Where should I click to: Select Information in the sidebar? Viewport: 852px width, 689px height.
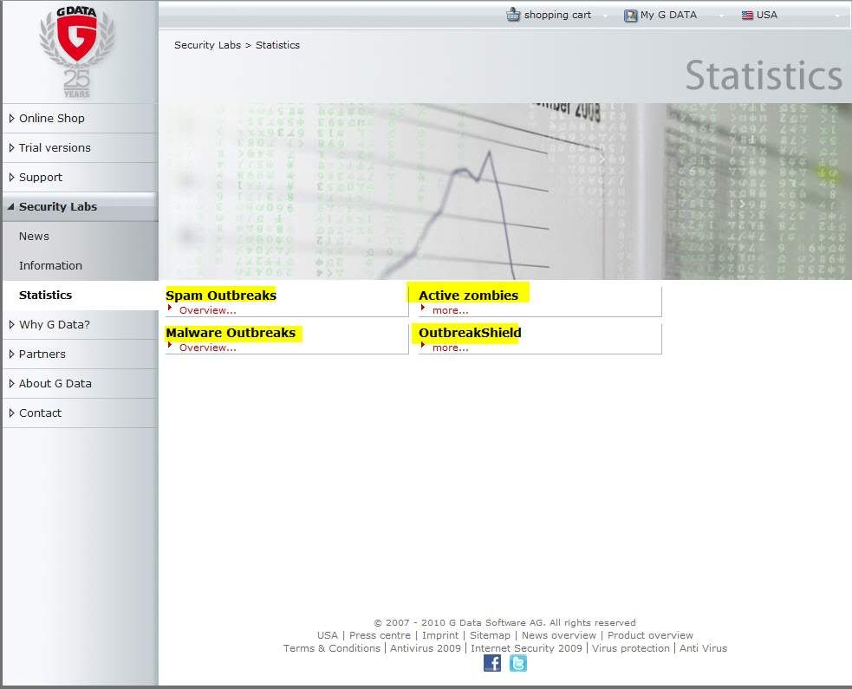[50, 265]
